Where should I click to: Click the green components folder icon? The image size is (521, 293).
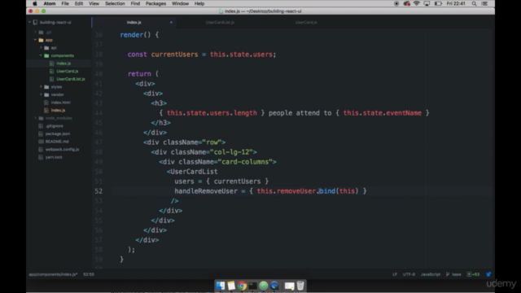click(46, 55)
